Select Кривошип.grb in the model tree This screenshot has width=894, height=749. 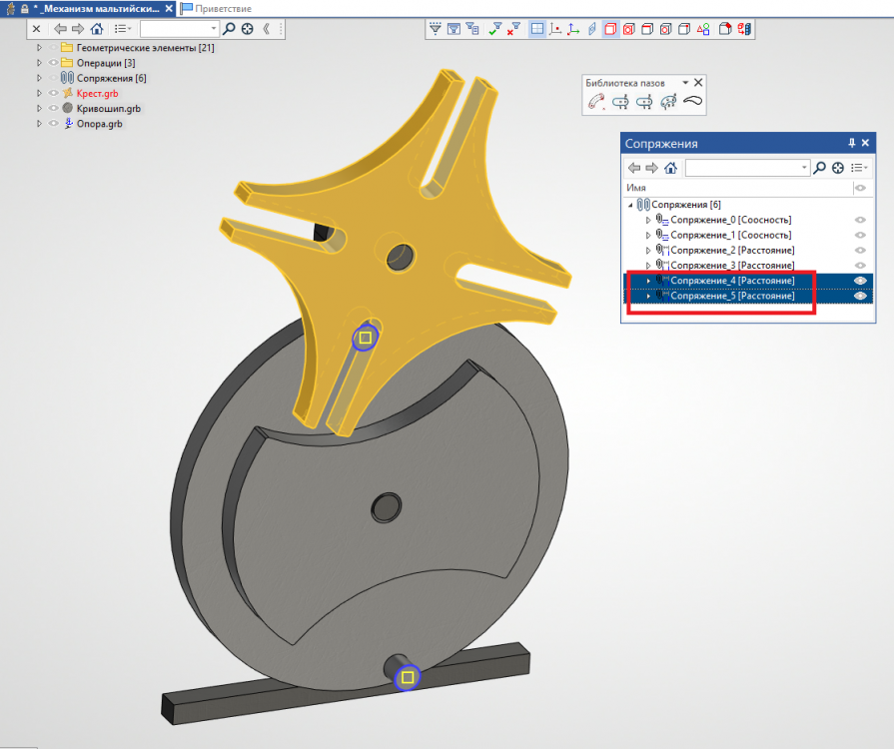(x=108, y=108)
